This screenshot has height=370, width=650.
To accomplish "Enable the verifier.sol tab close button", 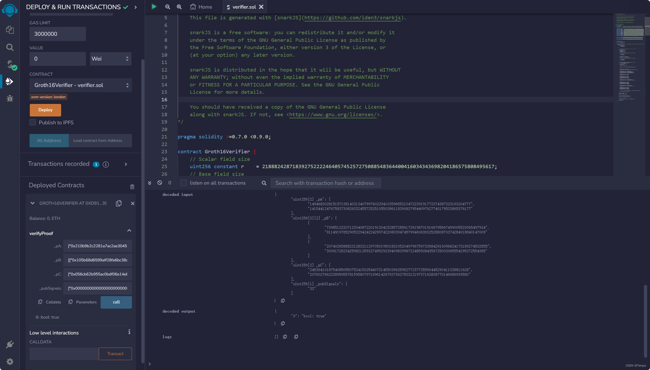I will tap(262, 7).
